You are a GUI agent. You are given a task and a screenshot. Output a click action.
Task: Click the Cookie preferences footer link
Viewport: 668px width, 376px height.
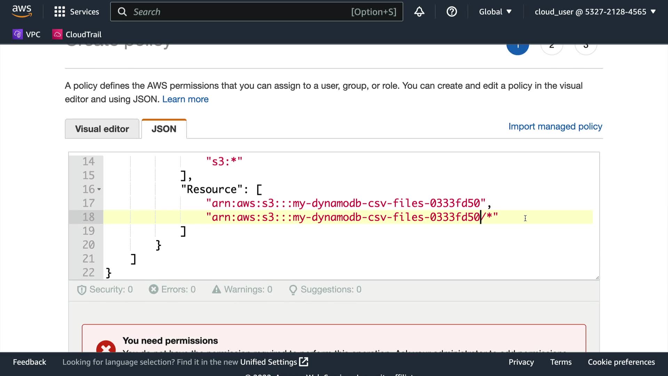point(621,362)
